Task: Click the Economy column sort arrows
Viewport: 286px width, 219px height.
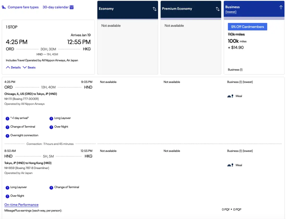Action: [155, 9]
